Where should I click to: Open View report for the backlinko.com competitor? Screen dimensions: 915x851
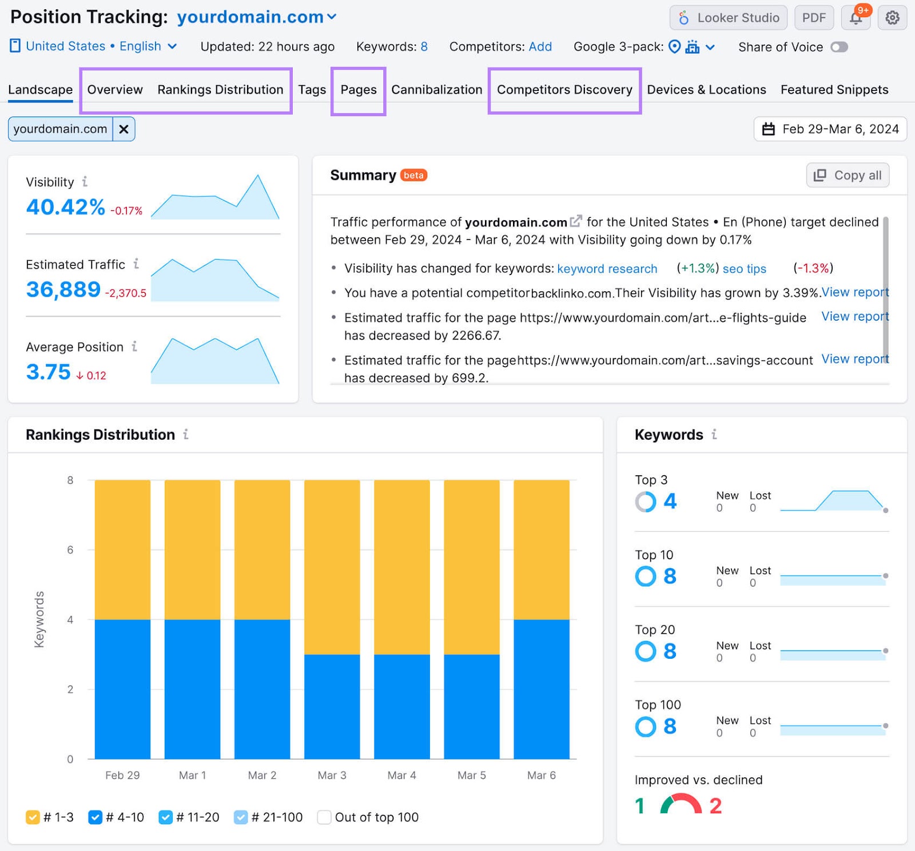pyautogui.click(x=854, y=292)
